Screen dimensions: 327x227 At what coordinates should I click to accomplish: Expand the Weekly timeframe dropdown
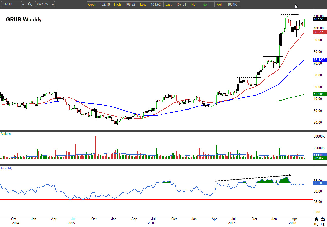(x=53, y=4)
